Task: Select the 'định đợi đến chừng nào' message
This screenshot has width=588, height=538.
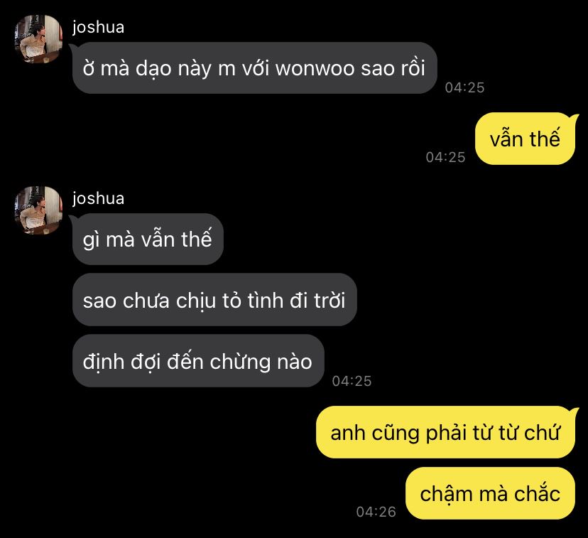Action: (x=198, y=361)
